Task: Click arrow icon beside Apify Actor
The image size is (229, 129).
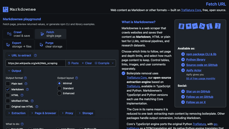Action: tap(183, 70)
